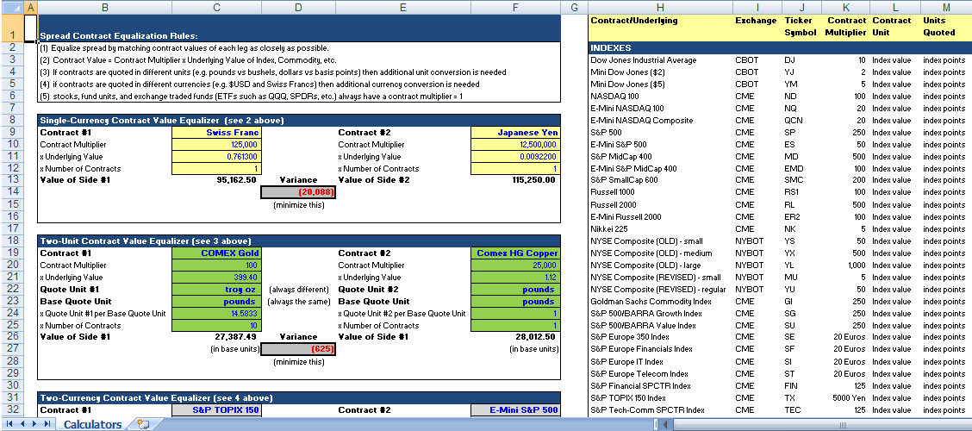Screen dimensions: 972x431
Task: Select ticker symbol EMD
Action: (x=793, y=169)
